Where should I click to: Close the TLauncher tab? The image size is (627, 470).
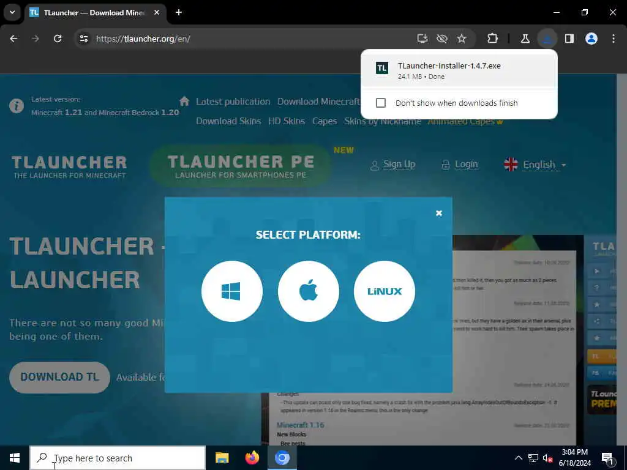coord(157,12)
